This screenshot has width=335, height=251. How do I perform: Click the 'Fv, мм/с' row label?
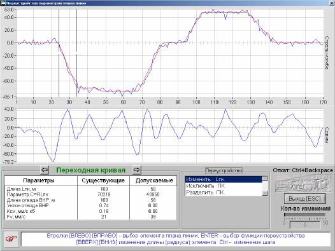click(16, 217)
